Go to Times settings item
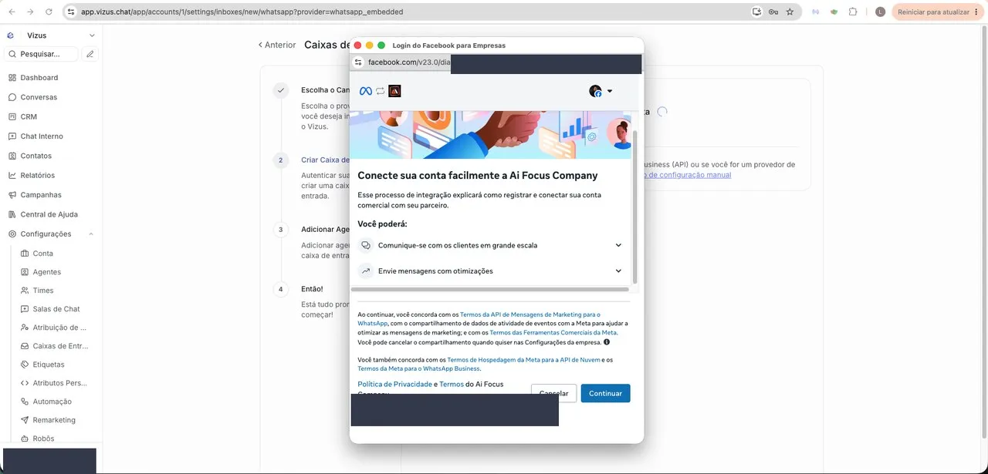 coord(43,291)
